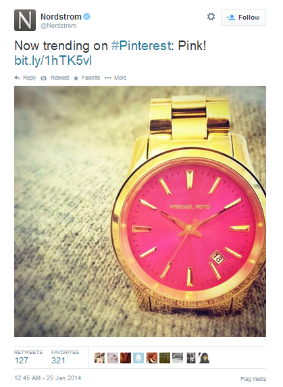Viewport: 283px width, 387px height.
Task: Open the #Pinterest hashtag link
Action: (x=141, y=46)
